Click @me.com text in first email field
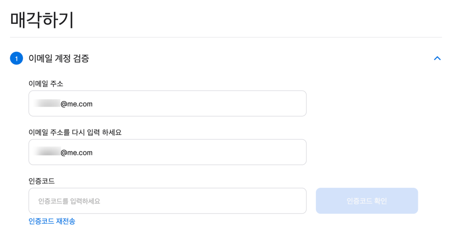The image size is (452, 230). click(x=77, y=104)
